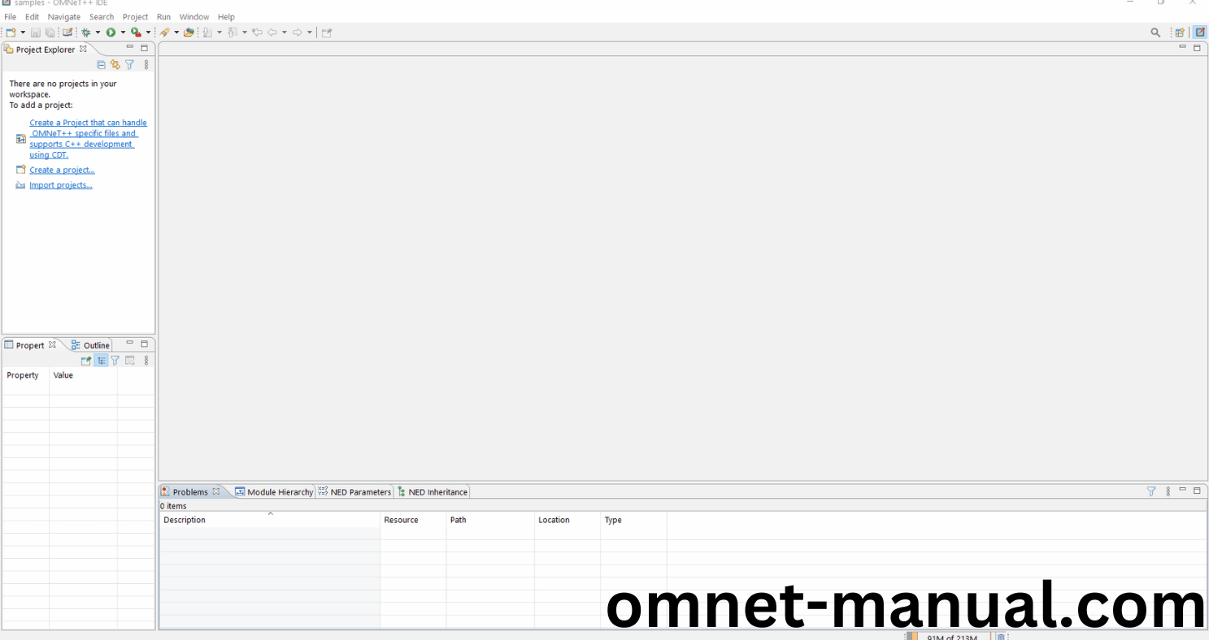Toggle the filter in the Problems view
The width and height of the screenshot is (1209, 640).
[x=1151, y=491]
